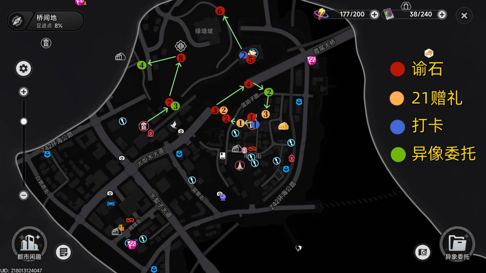
Task: Zoom in with the plus button
Action: [24, 92]
